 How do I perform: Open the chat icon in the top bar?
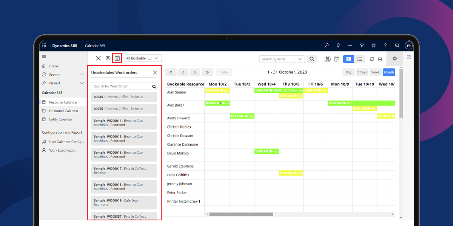[397, 46]
